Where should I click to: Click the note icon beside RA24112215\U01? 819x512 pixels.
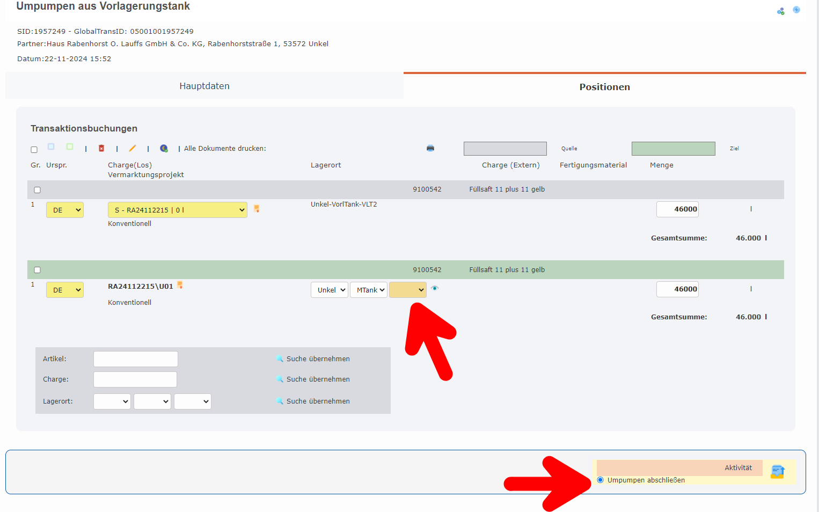point(180,286)
